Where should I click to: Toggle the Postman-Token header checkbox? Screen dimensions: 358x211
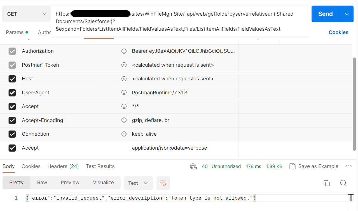[12, 65]
